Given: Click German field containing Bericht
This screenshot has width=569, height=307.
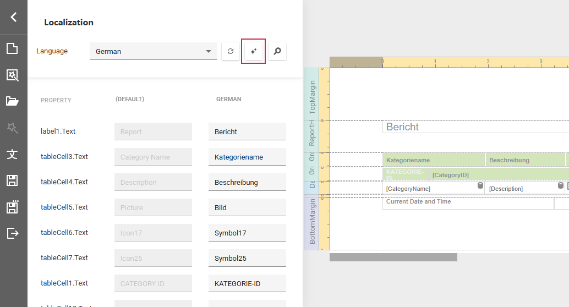Looking at the screenshot, I should pos(247,131).
